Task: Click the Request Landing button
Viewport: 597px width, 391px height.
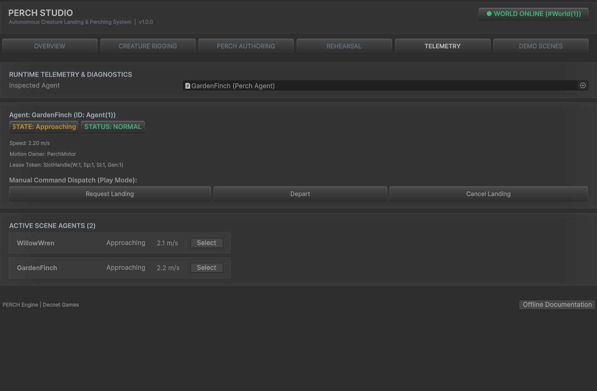Action: click(x=110, y=194)
